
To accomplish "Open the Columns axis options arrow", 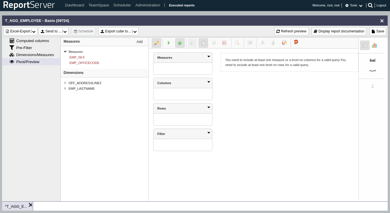I will [209, 82].
